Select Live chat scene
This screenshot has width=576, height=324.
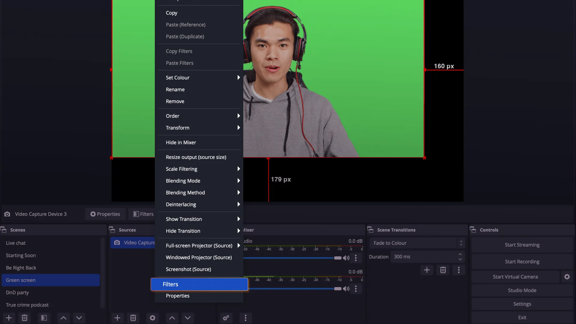click(x=50, y=243)
